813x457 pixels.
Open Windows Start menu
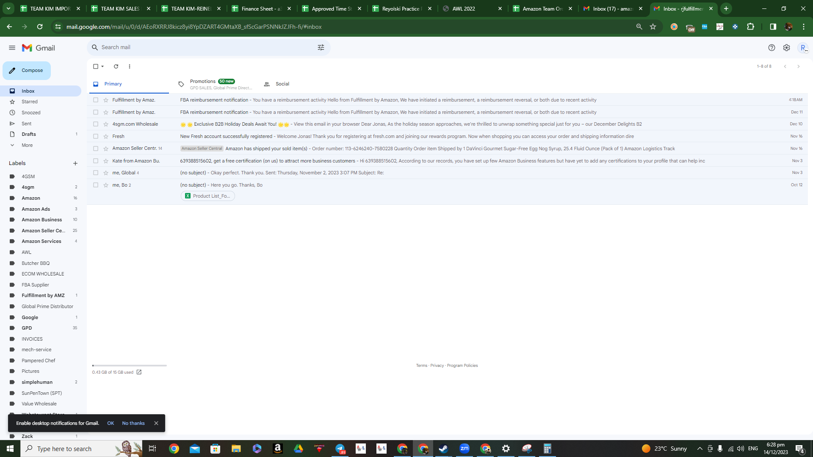click(10, 449)
